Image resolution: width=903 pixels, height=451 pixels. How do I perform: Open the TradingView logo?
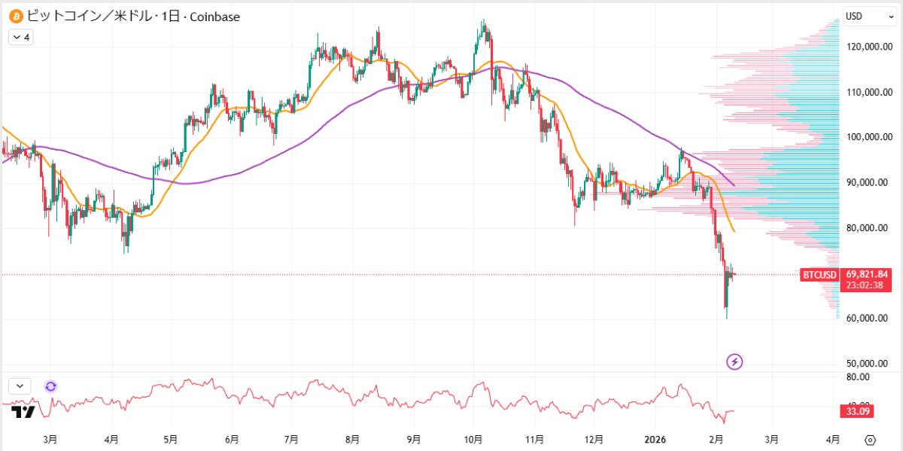click(24, 412)
